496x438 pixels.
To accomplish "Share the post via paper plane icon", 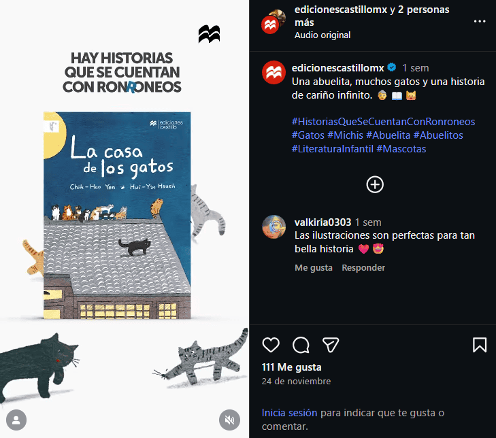I will 331,345.
